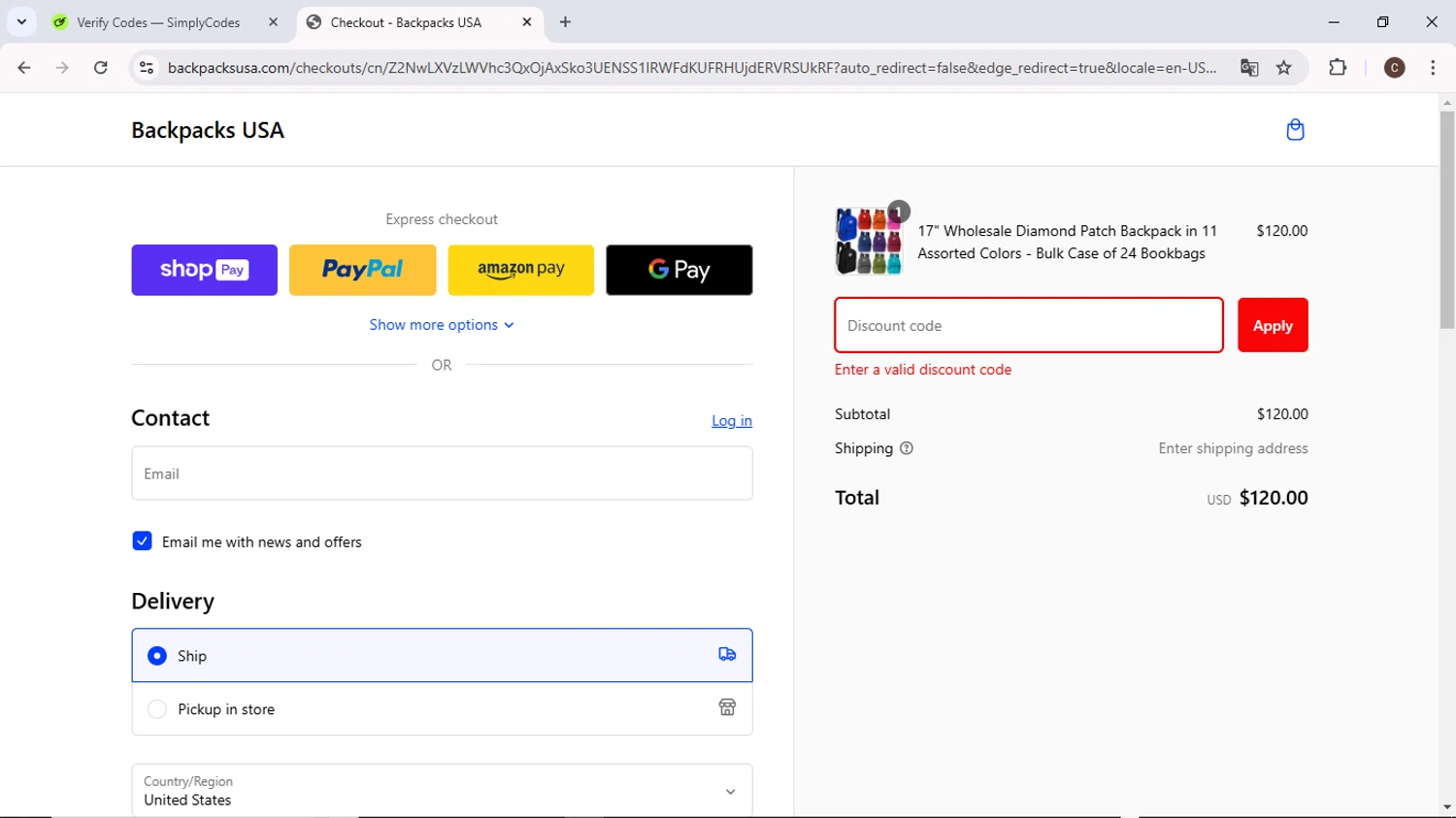Image resolution: width=1456 pixels, height=818 pixels.
Task: Click the store icon in Pickup row
Action: coord(727,707)
